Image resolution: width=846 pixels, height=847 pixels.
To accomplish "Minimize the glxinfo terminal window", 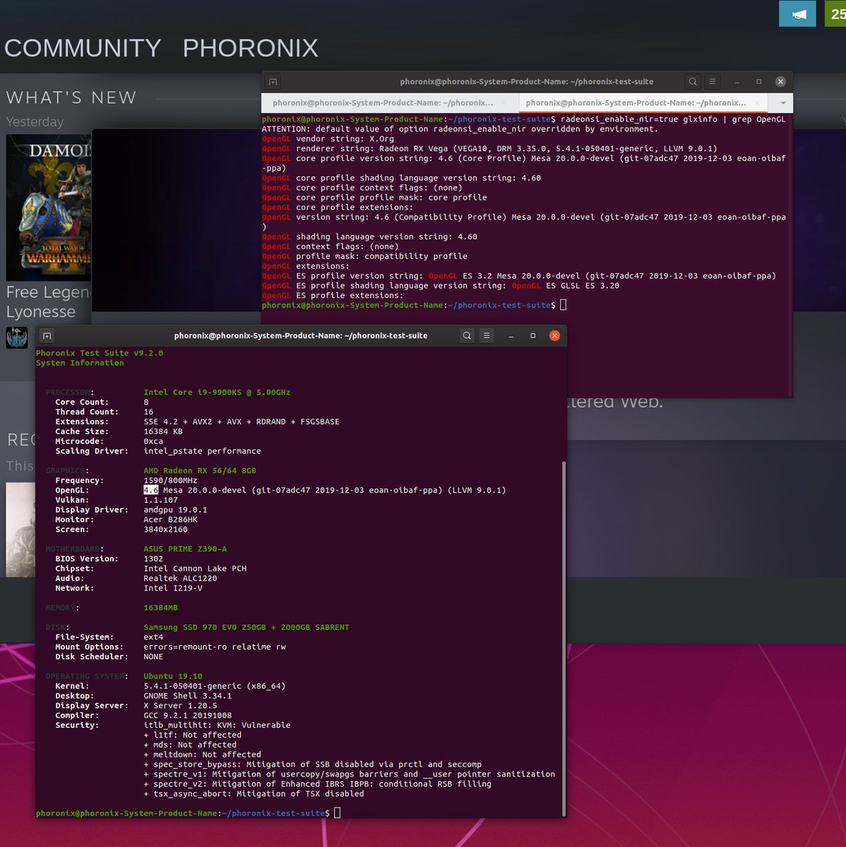I will click(737, 82).
